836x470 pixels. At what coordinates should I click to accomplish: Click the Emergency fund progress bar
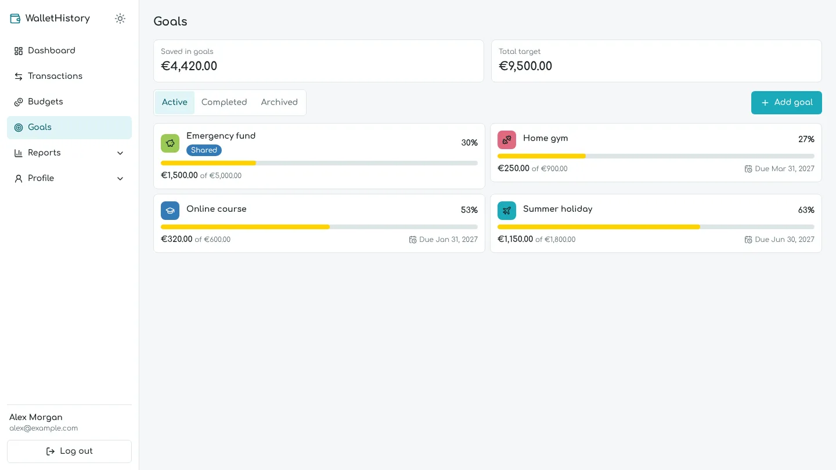point(319,163)
